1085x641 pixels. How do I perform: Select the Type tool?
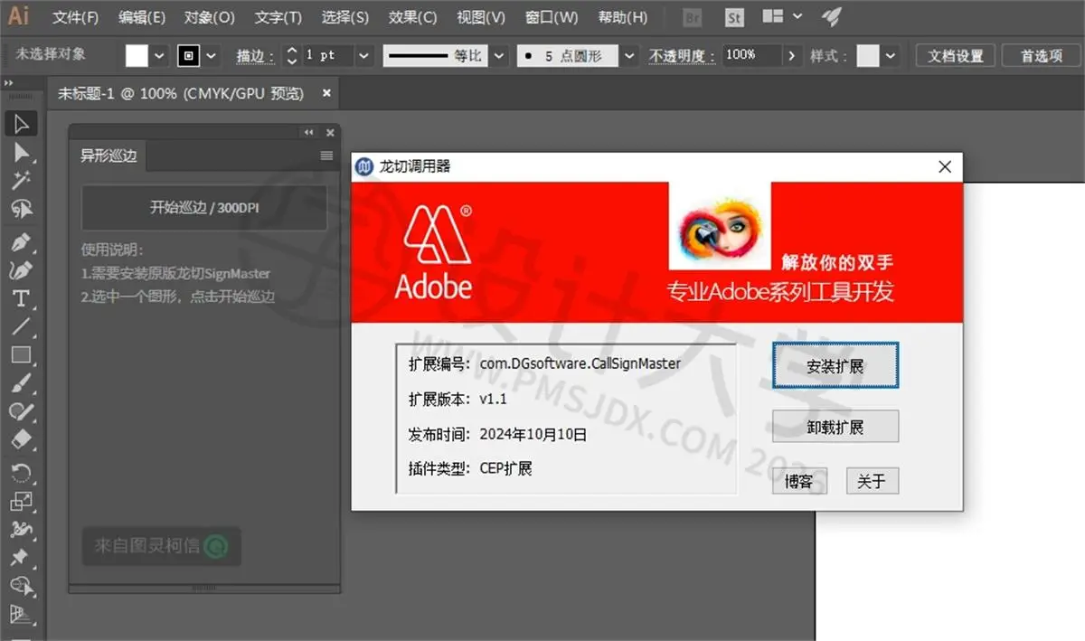click(21, 298)
